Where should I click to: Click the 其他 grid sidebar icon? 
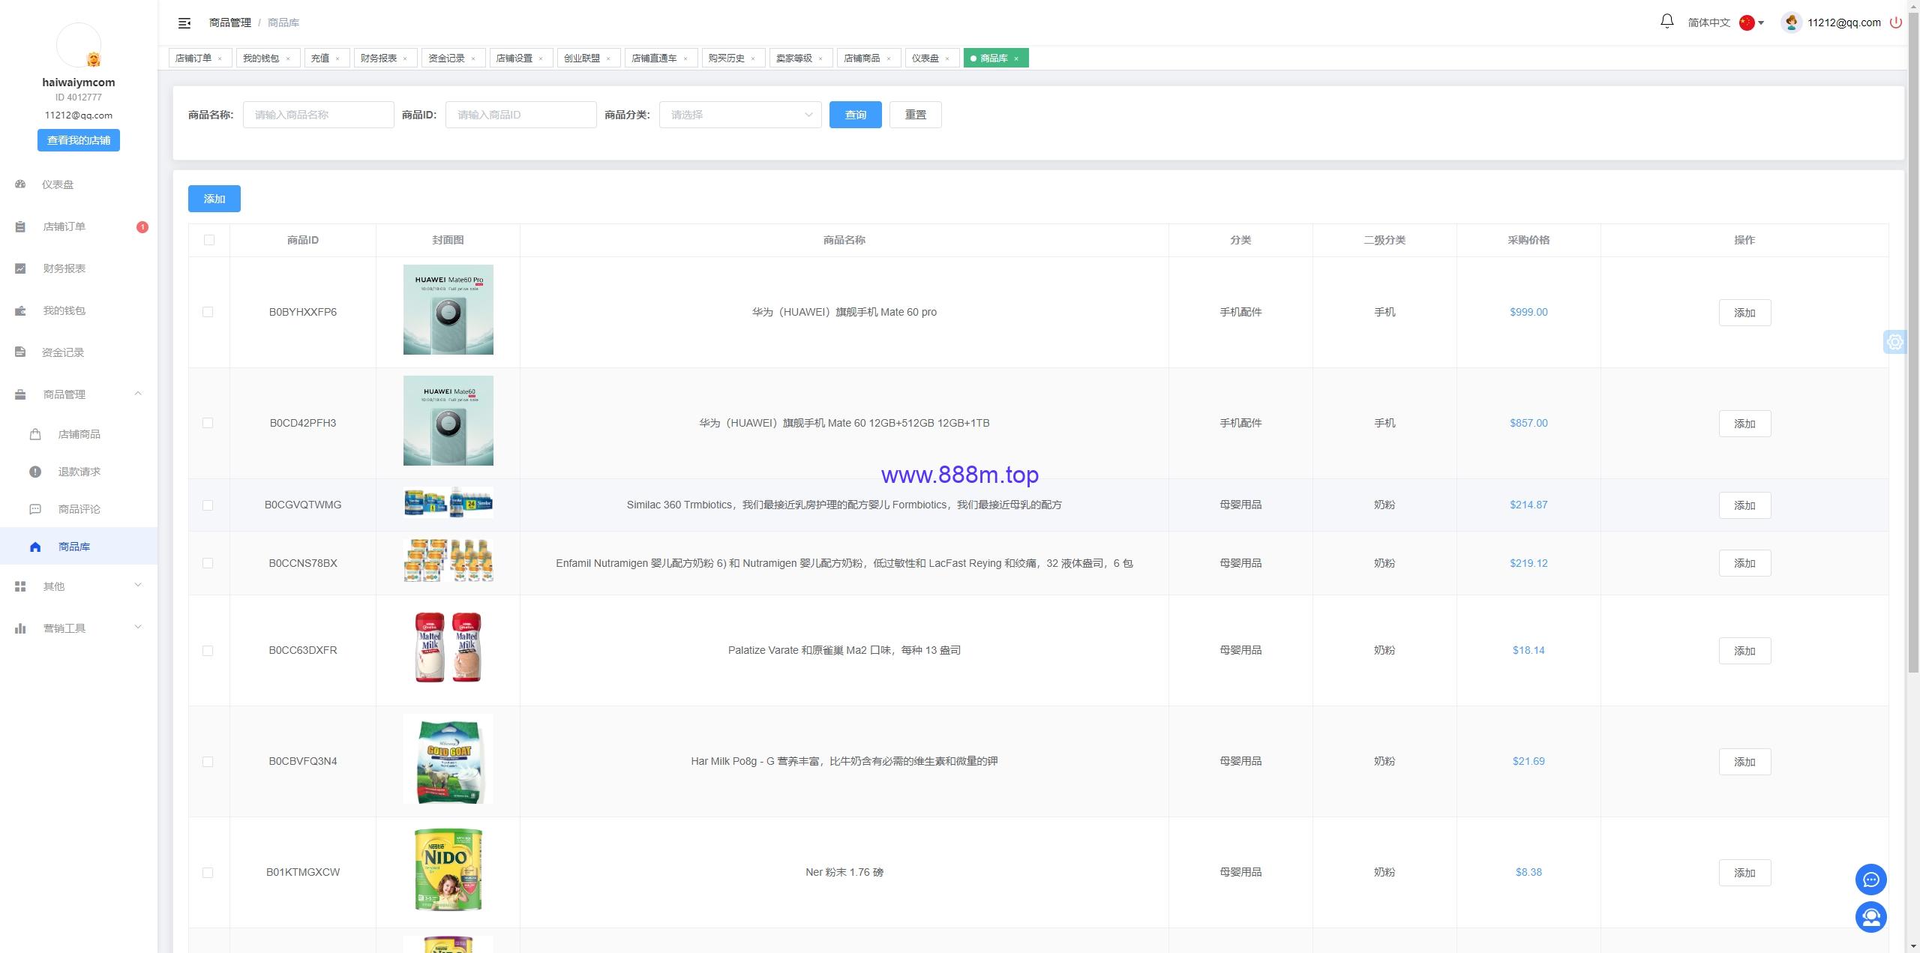point(20,586)
